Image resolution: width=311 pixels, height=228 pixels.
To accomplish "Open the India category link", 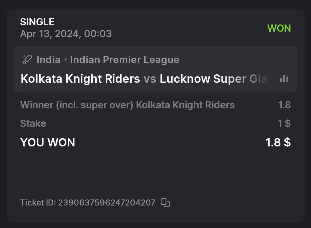I will pos(48,60).
